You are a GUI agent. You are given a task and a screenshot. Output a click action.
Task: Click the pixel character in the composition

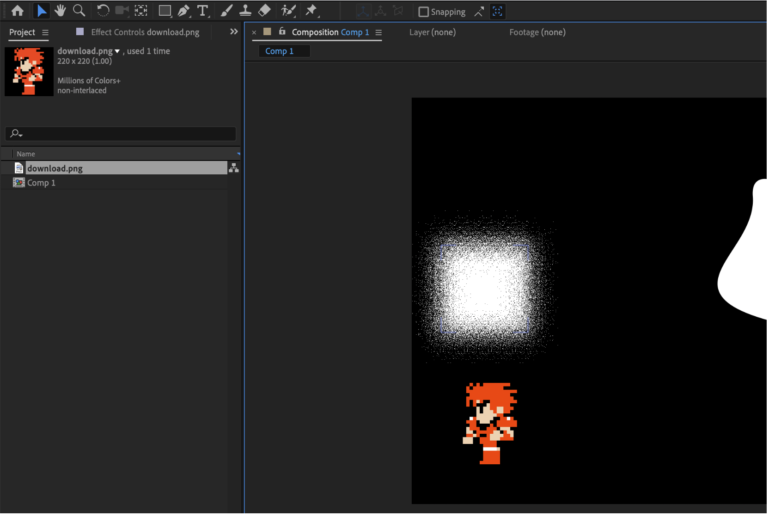click(x=490, y=424)
